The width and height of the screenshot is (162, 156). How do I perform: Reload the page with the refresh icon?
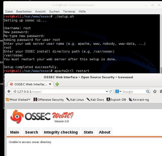click(x=110, y=92)
